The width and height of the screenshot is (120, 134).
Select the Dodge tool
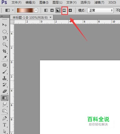[5, 111]
